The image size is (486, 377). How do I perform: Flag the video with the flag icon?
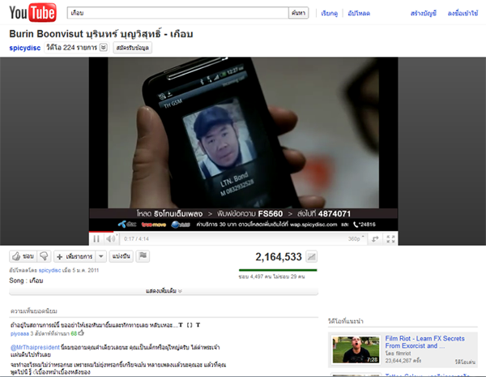coord(143,256)
